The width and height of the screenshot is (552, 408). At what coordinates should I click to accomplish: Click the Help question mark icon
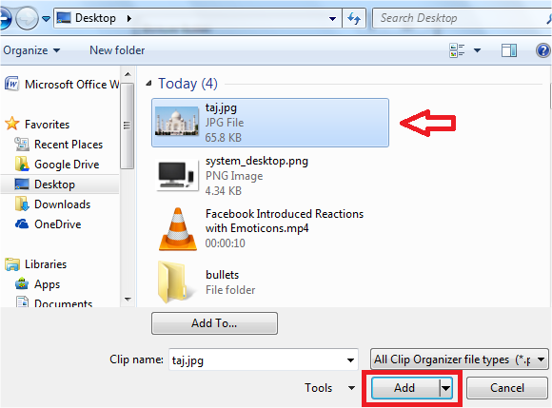(x=543, y=50)
